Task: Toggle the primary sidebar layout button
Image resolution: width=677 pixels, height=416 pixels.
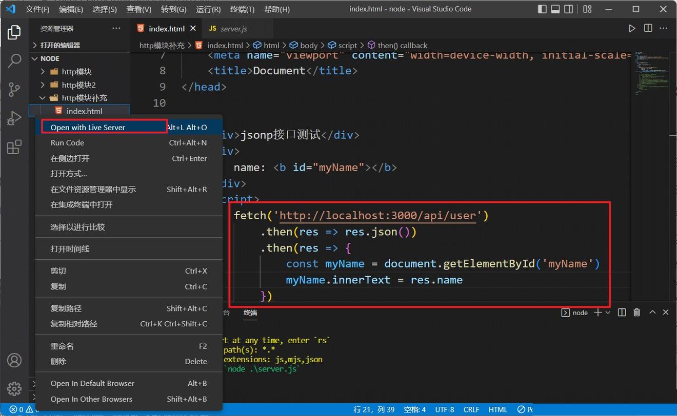Action: tap(542, 9)
